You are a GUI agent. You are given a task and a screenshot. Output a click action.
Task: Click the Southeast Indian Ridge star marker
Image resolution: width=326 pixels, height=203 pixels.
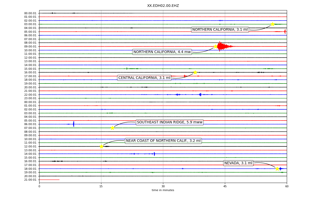(112, 128)
